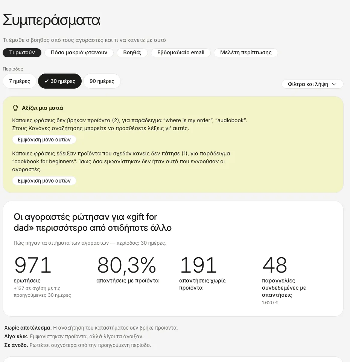Show only rarely clicked cookbook phrases
Image resolution: width=350 pixels, height=362 pixels.
[44, 181]
